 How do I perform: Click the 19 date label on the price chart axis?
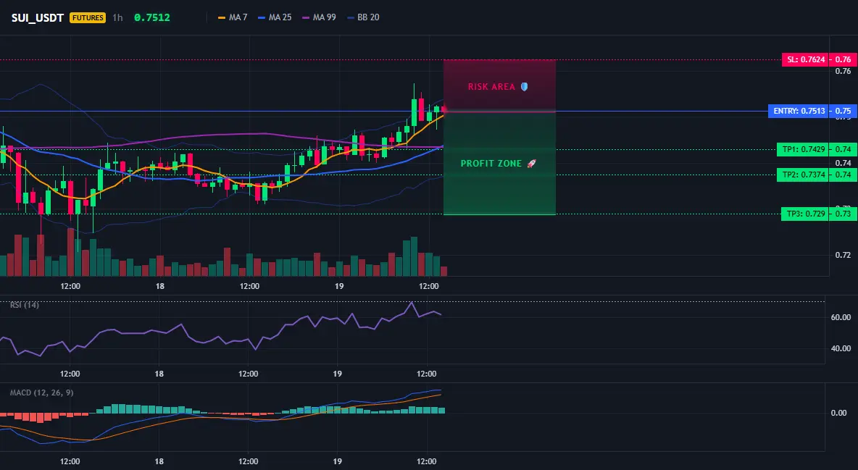[x=338, y=286]
